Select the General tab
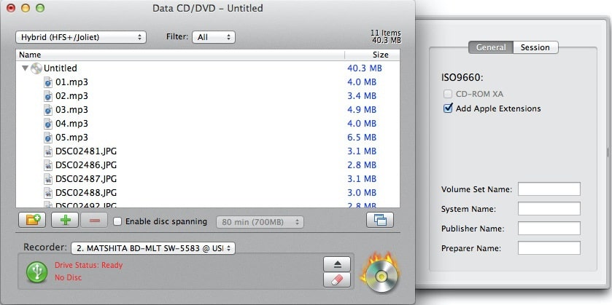The width and height of the screenshot is (612, 305). point(491,47)
